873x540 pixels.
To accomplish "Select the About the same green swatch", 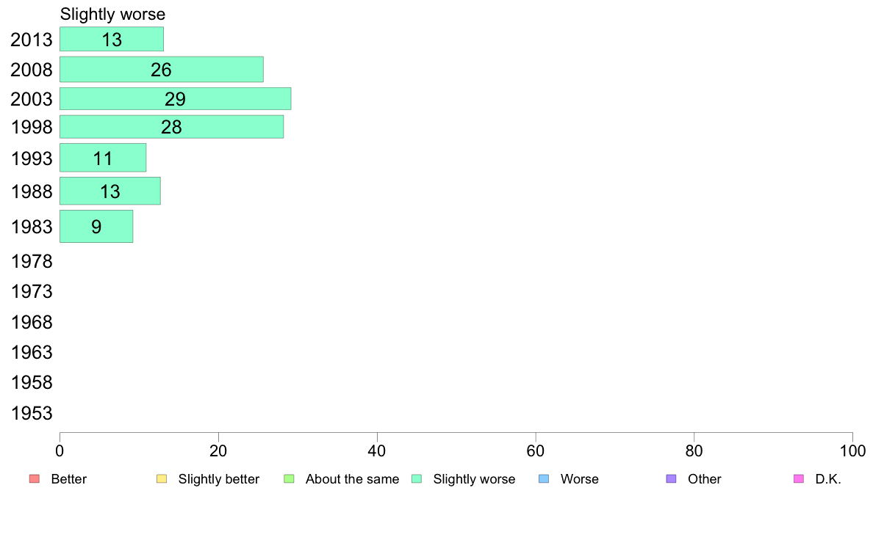I will pyautogui.click(x=289, y=479).
